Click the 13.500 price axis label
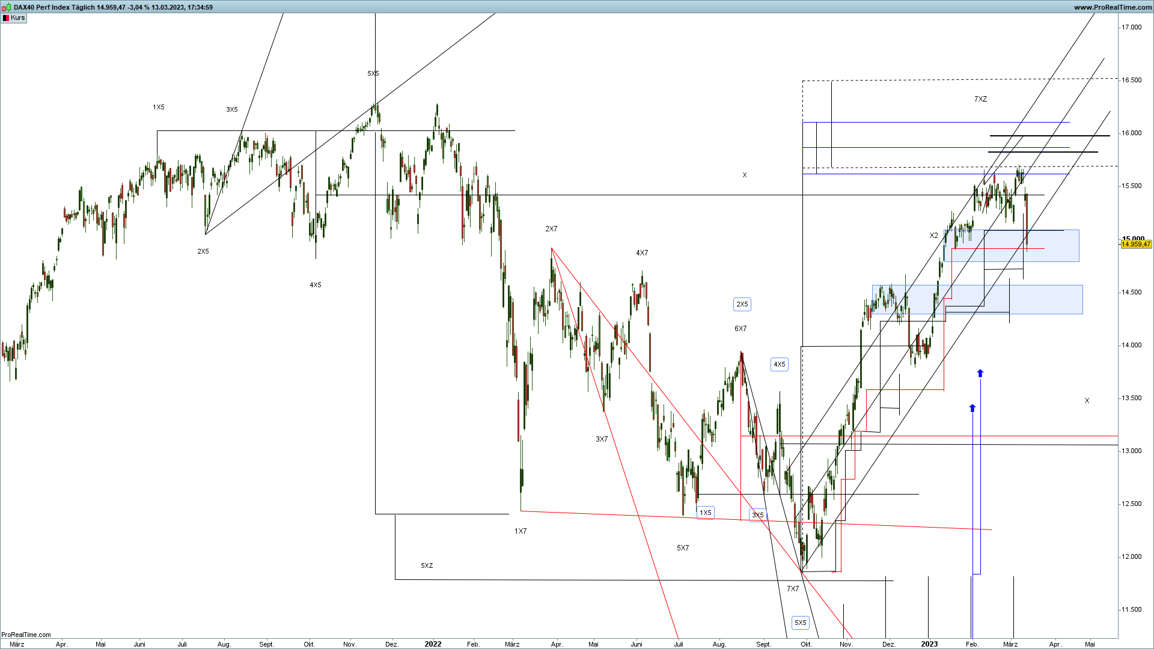 coord(1131,398)
